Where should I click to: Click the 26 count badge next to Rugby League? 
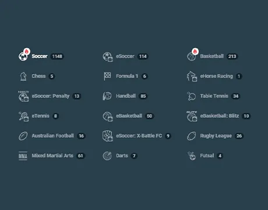pyautogui.click(x=239, y=136)
